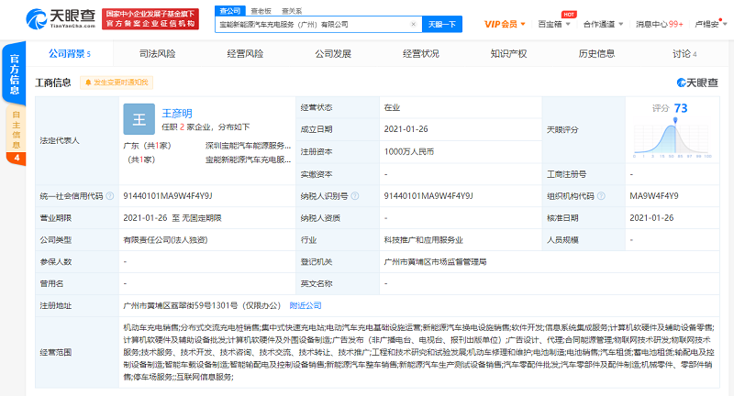Open the 消息中心 notifications
Image resolution: width=734 pixels, height=396 pixels.
coord(659,24)
